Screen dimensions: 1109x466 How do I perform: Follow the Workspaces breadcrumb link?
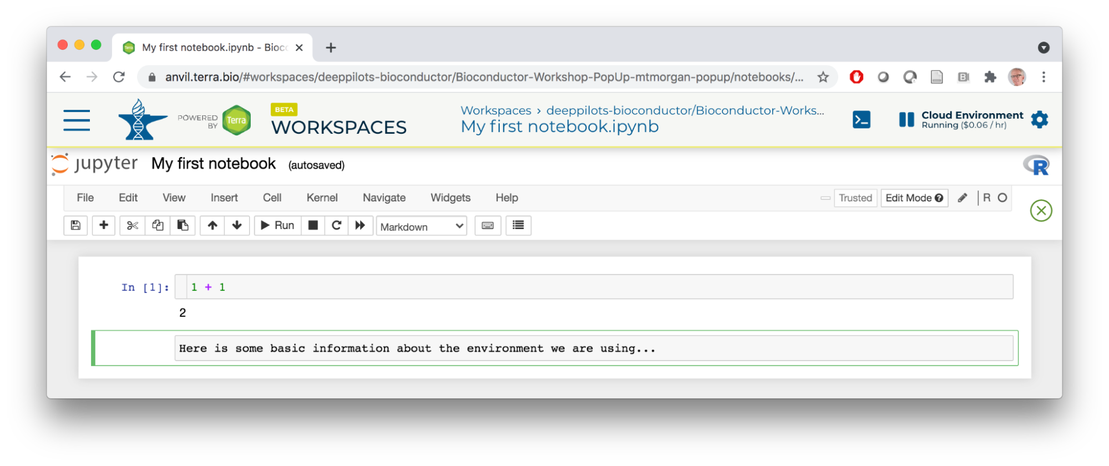click(496, 110)
